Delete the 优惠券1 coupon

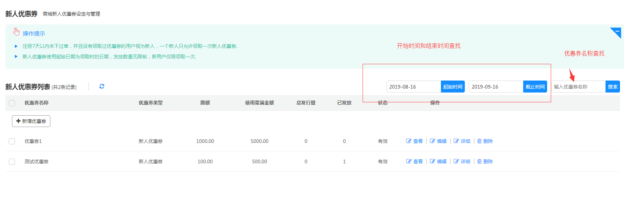485,141
